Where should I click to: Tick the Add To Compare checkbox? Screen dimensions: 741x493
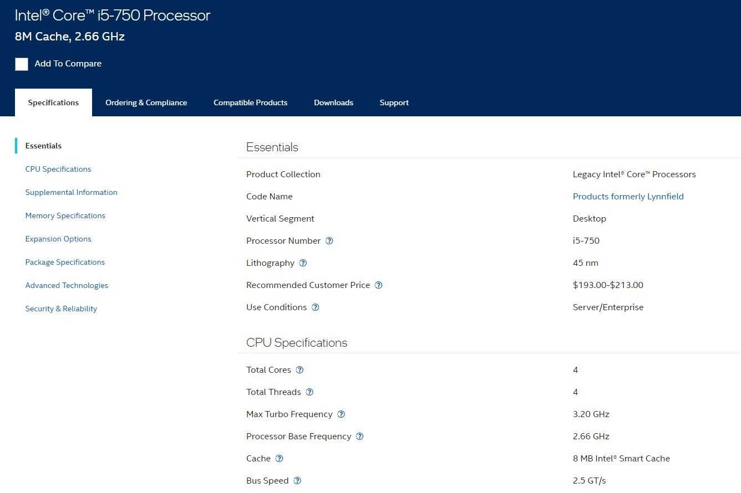pyautogui.click(x=22, y=64)
